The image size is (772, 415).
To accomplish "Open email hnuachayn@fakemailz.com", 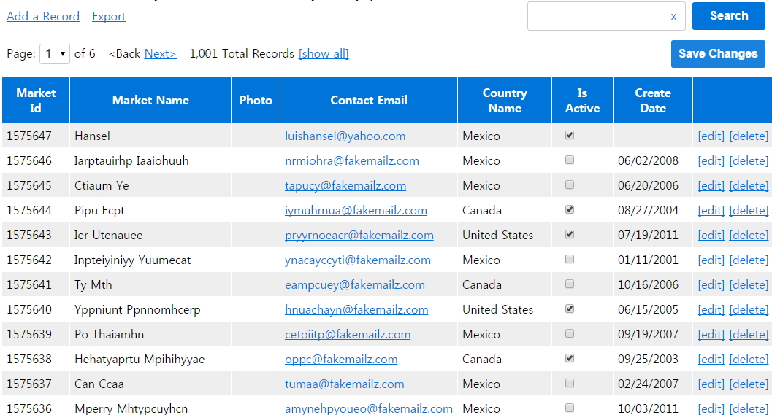I will (356, 310).
